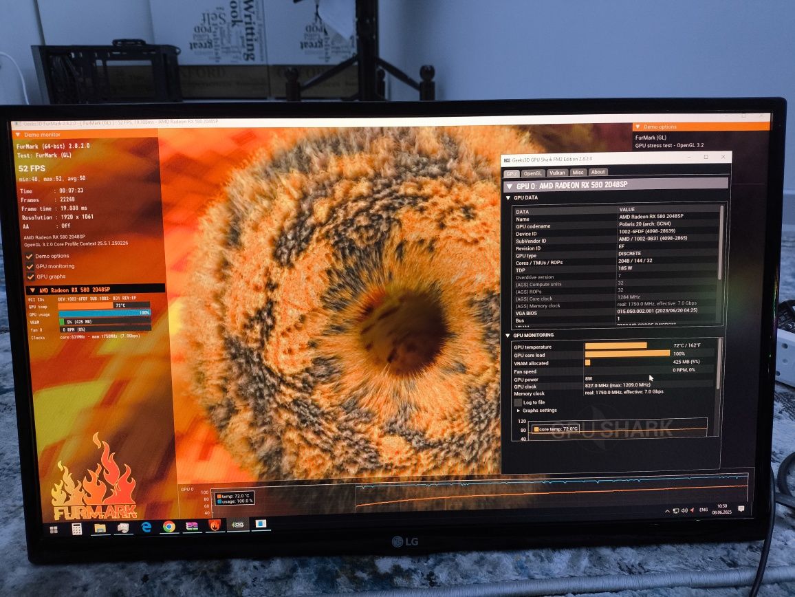The width and height of the screenshot is (795, 597).
Task: Enable the Log to file checkbox
Action: pyautogui.click(x=518, y=402)
